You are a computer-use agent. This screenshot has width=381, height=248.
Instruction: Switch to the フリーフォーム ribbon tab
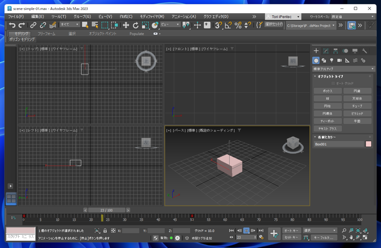(46, 34)
